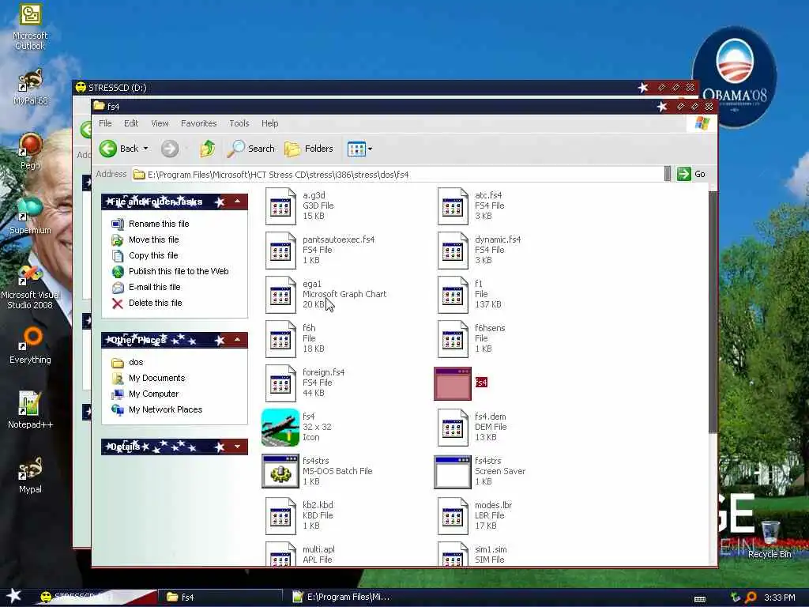Open the Supermium desktop shortcut
The height and width of the screenshot is (607, 809).
30,216
